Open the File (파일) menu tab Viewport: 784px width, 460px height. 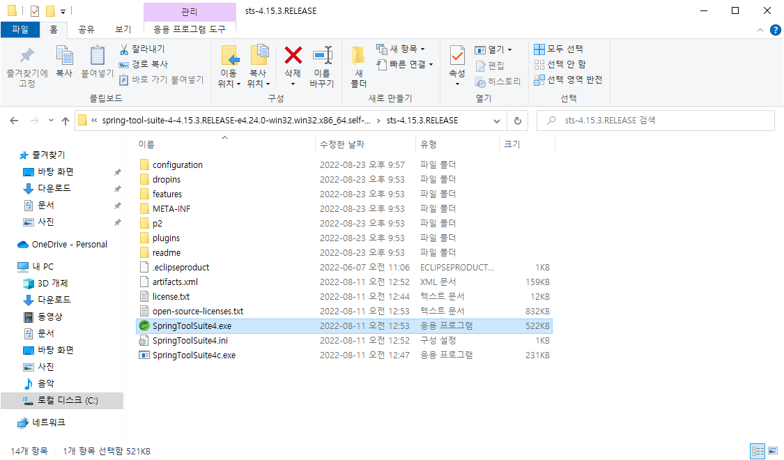pos(20,29)
